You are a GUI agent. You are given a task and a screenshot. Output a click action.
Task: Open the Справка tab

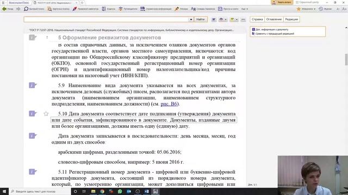tap(257, 19)
